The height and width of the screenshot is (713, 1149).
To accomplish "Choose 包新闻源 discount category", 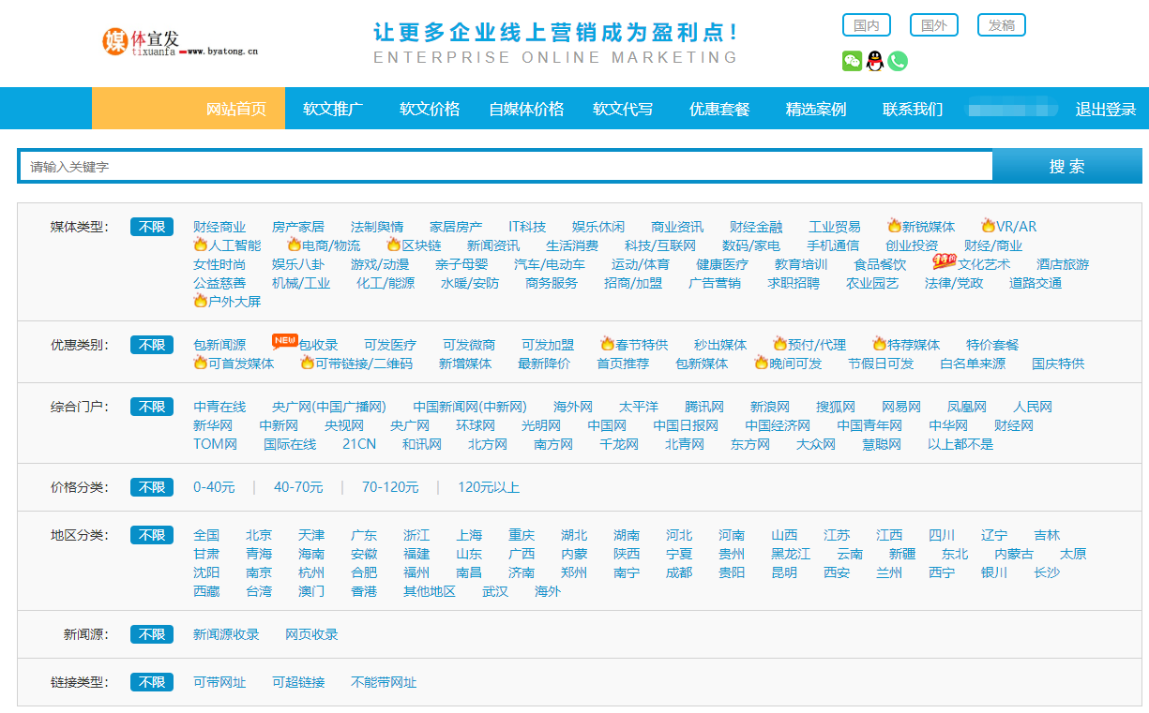I will pyautogui.click(x=219, y=345).
